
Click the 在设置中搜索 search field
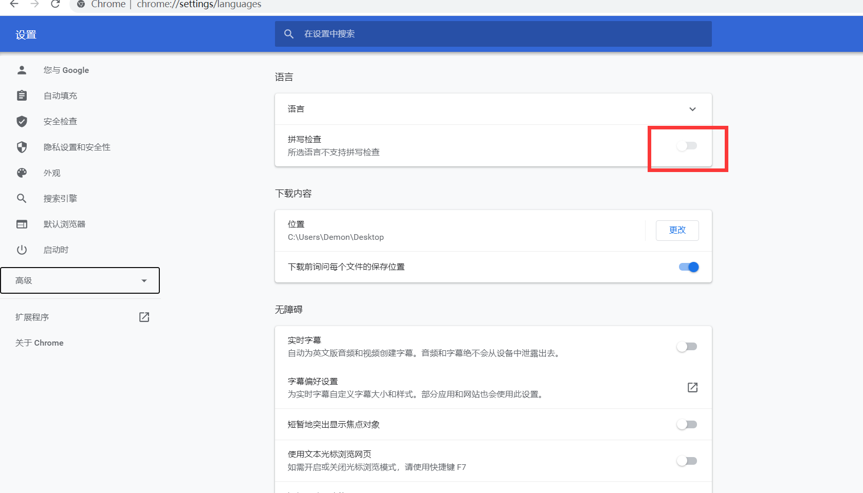click(x=493, y=34)
